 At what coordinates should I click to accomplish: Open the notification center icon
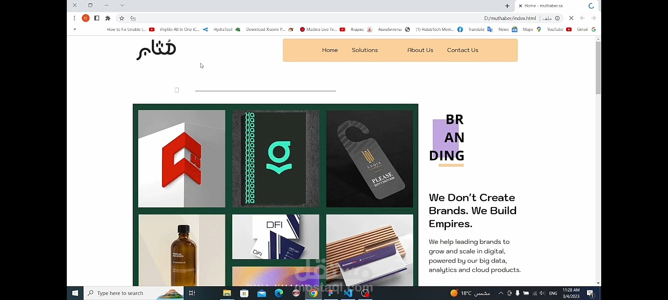[x=590, y=293]
